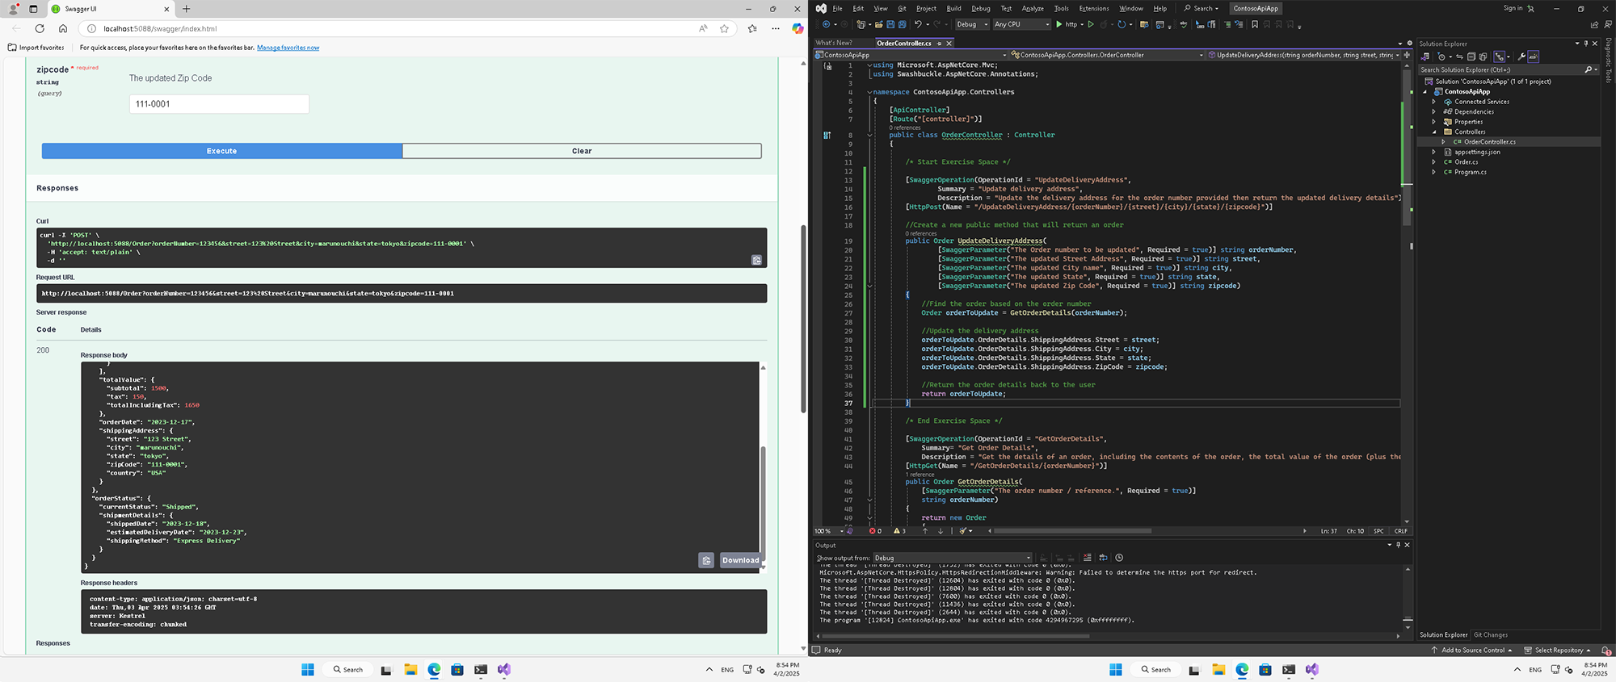1616x682 pixels.
Task: Open the Analyze menu
Action: pos(1033,8)
